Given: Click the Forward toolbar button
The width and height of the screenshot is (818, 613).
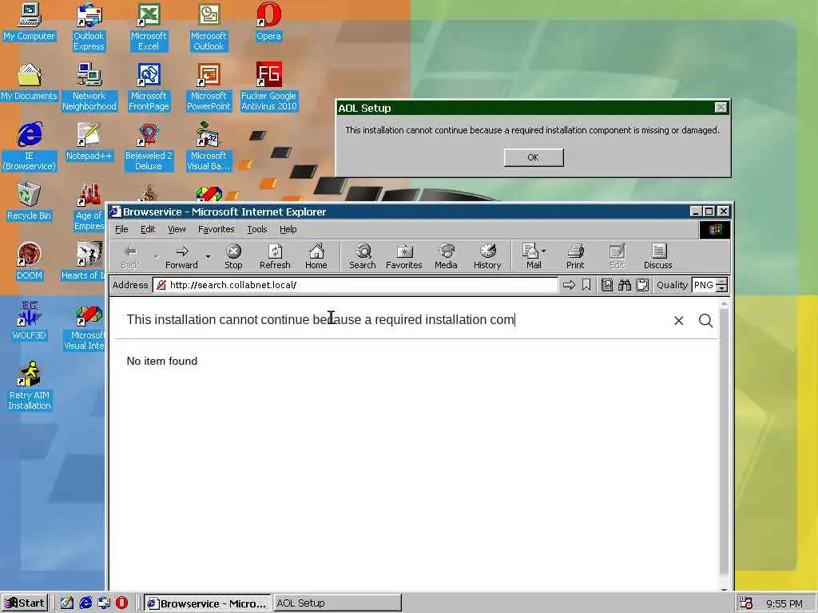Looking at the screenshot, I should pyautogui.click(x=181, y=256).
